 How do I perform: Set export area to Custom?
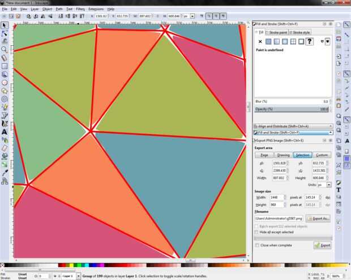point(322,155)
